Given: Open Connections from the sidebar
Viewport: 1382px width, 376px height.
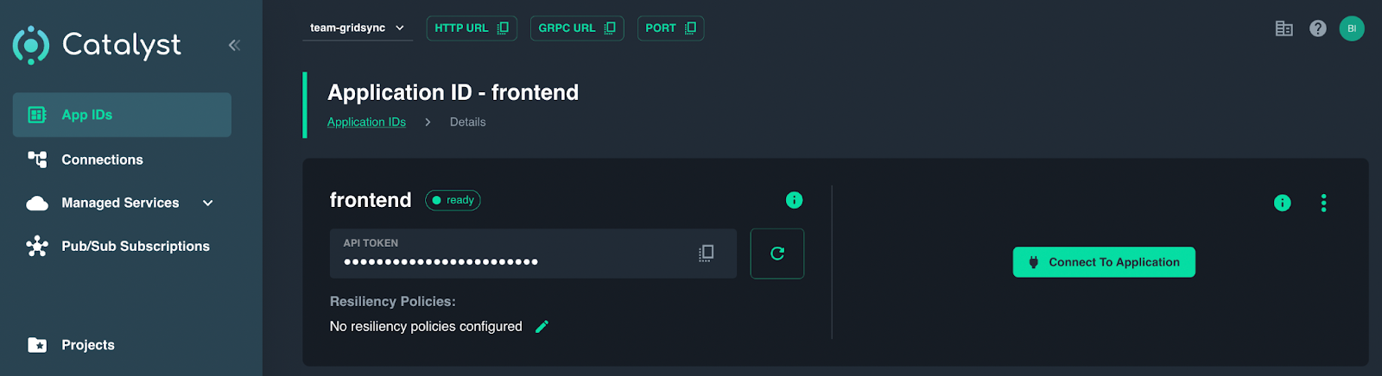Looking at the screenshot, I should [102, 160].
